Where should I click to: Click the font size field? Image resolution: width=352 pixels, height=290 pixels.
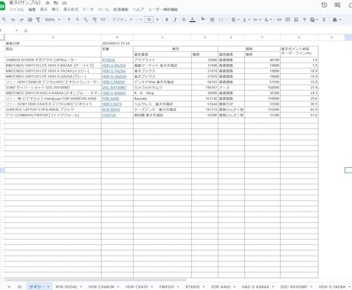point(149,20)
